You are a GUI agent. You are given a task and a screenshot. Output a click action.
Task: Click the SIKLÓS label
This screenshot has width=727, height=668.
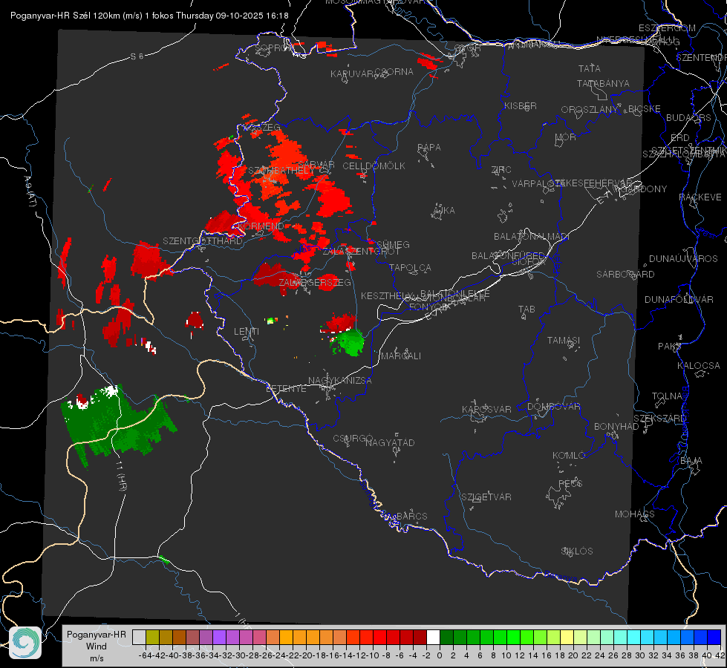pos(577,551)
